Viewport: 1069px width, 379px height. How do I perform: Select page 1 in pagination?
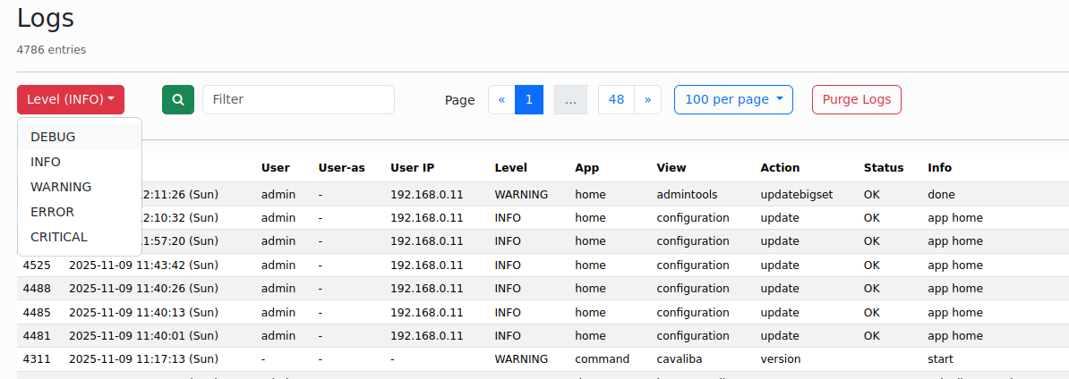click(529, 100)
